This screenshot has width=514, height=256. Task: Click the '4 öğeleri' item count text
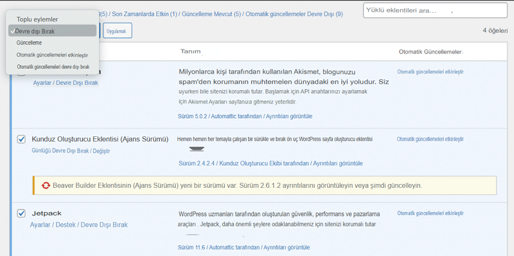495,30
